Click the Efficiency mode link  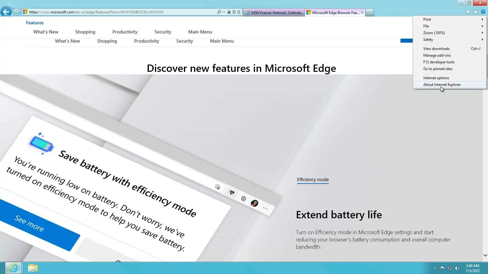click(x=313, y=180)
